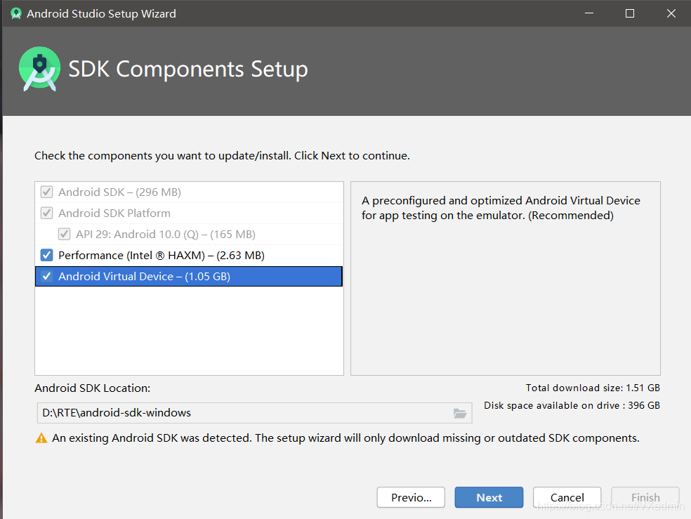Toggle the Android SDK (296 MB) checkbox
This screenshot has height=519, width=691.
pyautogui.click(x=47, y=192)
